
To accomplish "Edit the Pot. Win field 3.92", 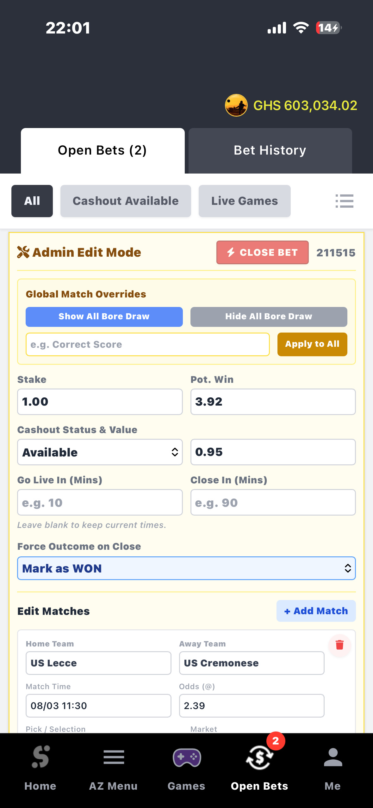I will [x=273, y=402].
